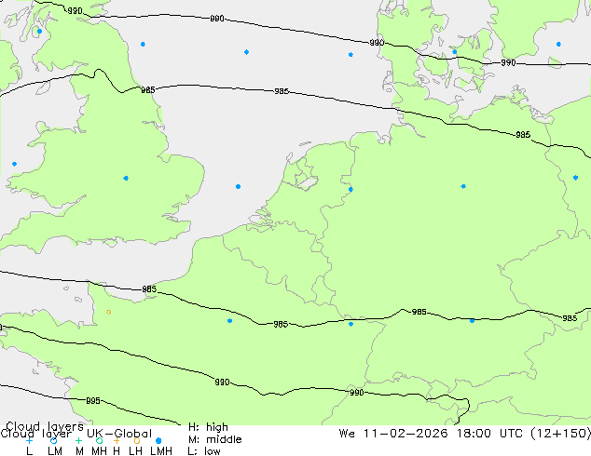Click the 'H: high' legend text
Image resolution: width=591 pixels, height=456 pixels.
coord(208,427)
